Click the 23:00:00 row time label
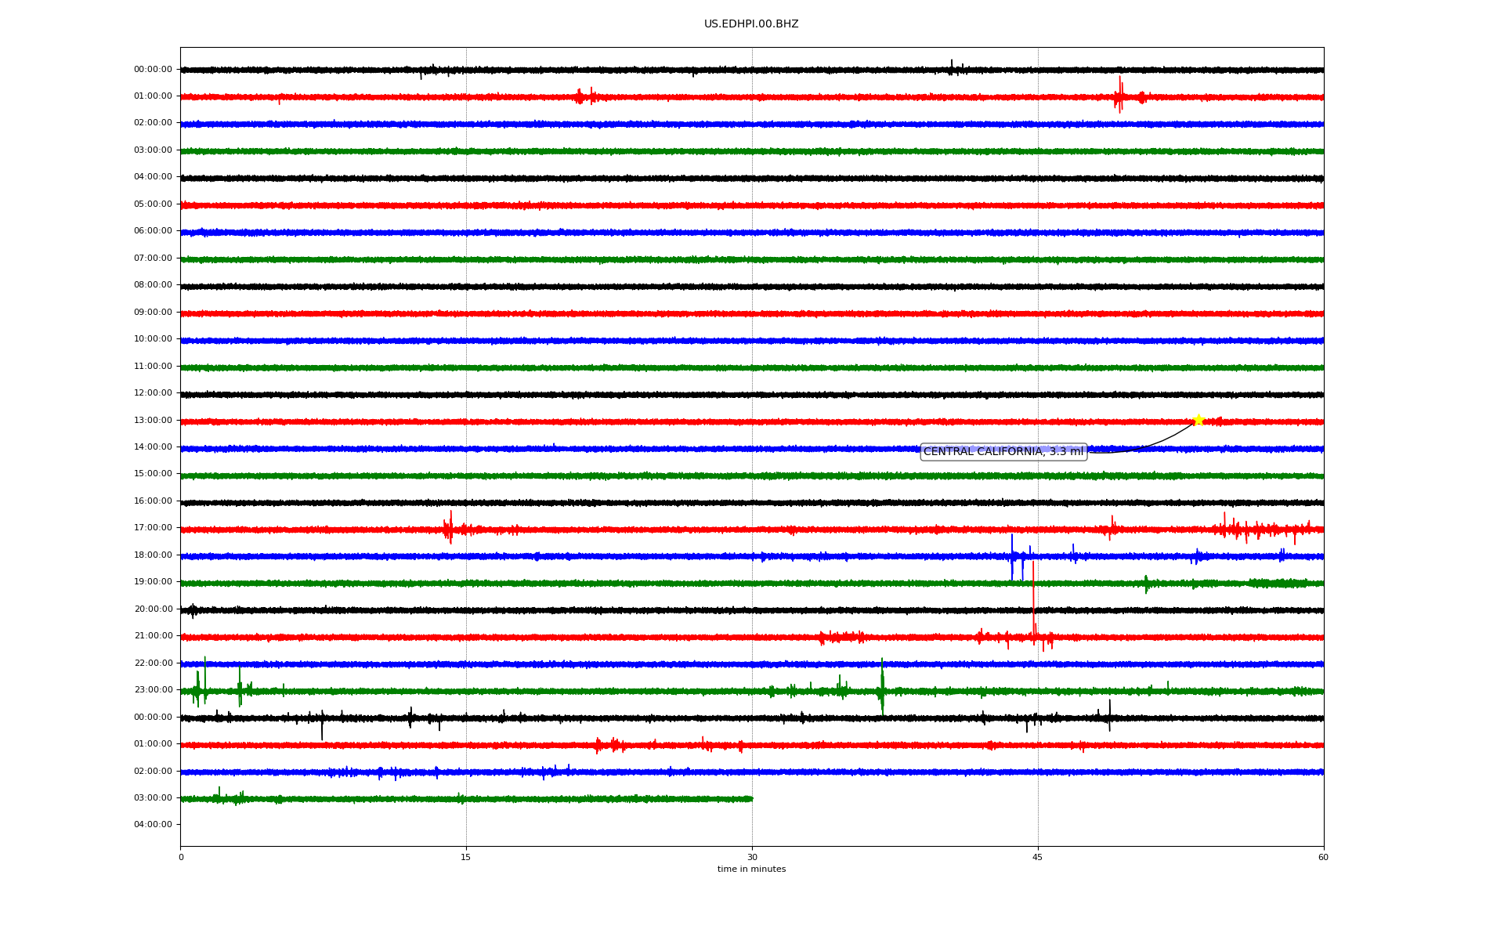The width and height of the screenshot is (1504, 940). [x=153, y=690]
